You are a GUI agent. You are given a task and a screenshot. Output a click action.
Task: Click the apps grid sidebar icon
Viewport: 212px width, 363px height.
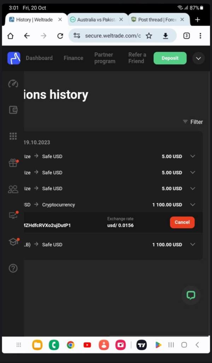[13, 136]
